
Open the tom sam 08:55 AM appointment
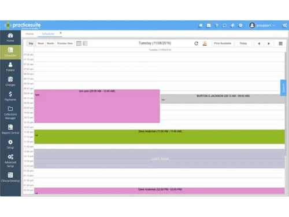click(x=97, y=106)
